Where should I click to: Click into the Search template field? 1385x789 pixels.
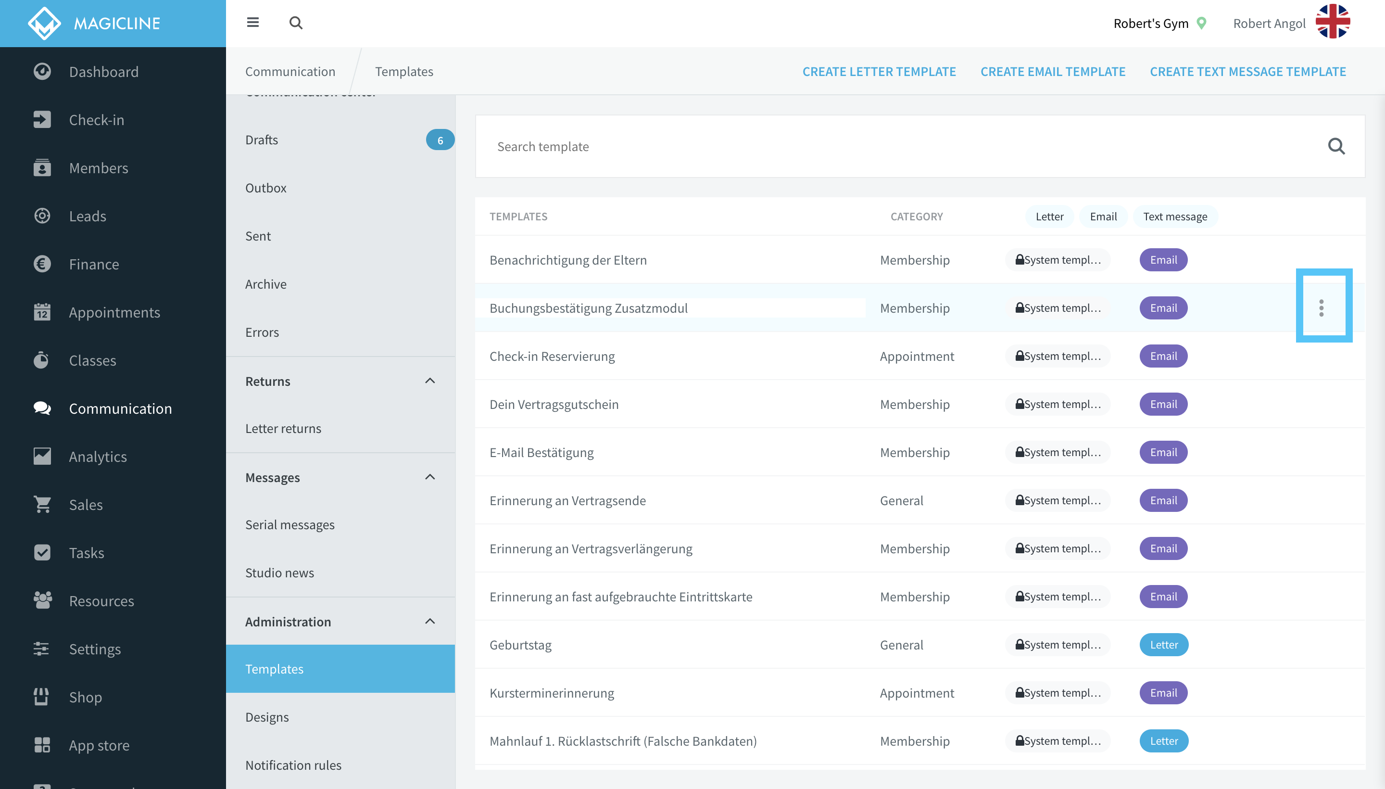click(899, 146)
